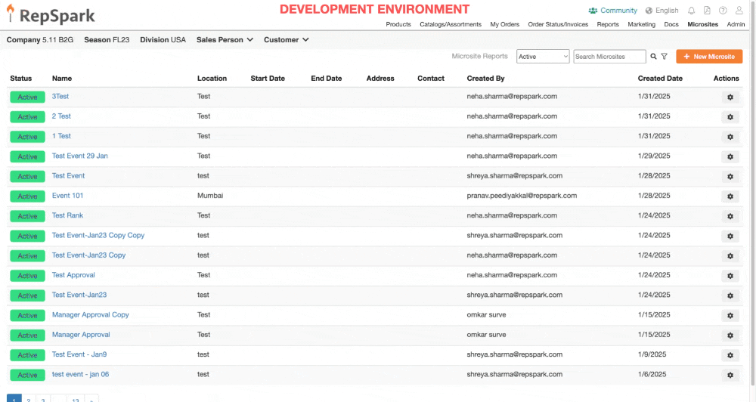The width and height of the screenshot is (756, 402).
Task: Open Microsite Reports link
Action: click(x=480, y=56)
